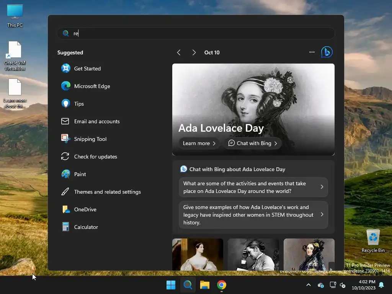Go to previous day with left chevron
The width and height of the screenshot is (392, 294).
(179, 52)
